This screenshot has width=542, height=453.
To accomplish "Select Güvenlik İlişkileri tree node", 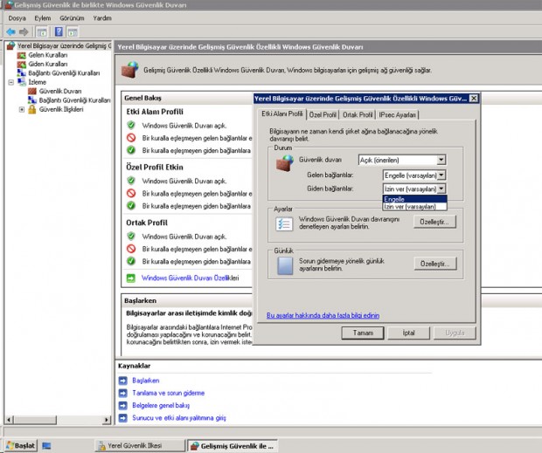I will [x=61, y=109].
